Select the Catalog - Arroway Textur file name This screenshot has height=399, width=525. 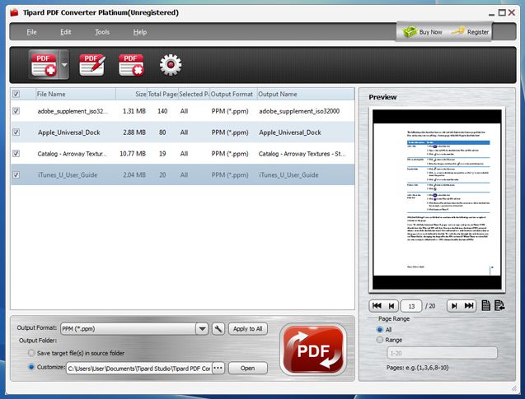[x=72, y=154]
